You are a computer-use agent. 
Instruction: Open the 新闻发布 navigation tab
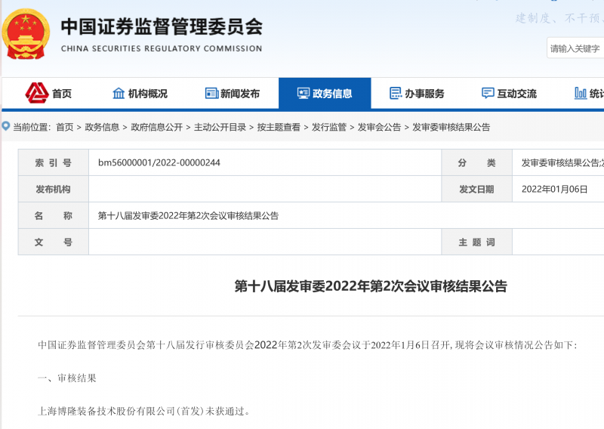pos(233,94)
